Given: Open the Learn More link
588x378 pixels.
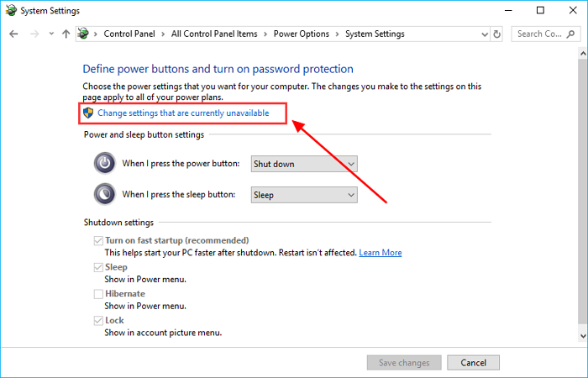Looking at the screenshot, I should [380, 253].
